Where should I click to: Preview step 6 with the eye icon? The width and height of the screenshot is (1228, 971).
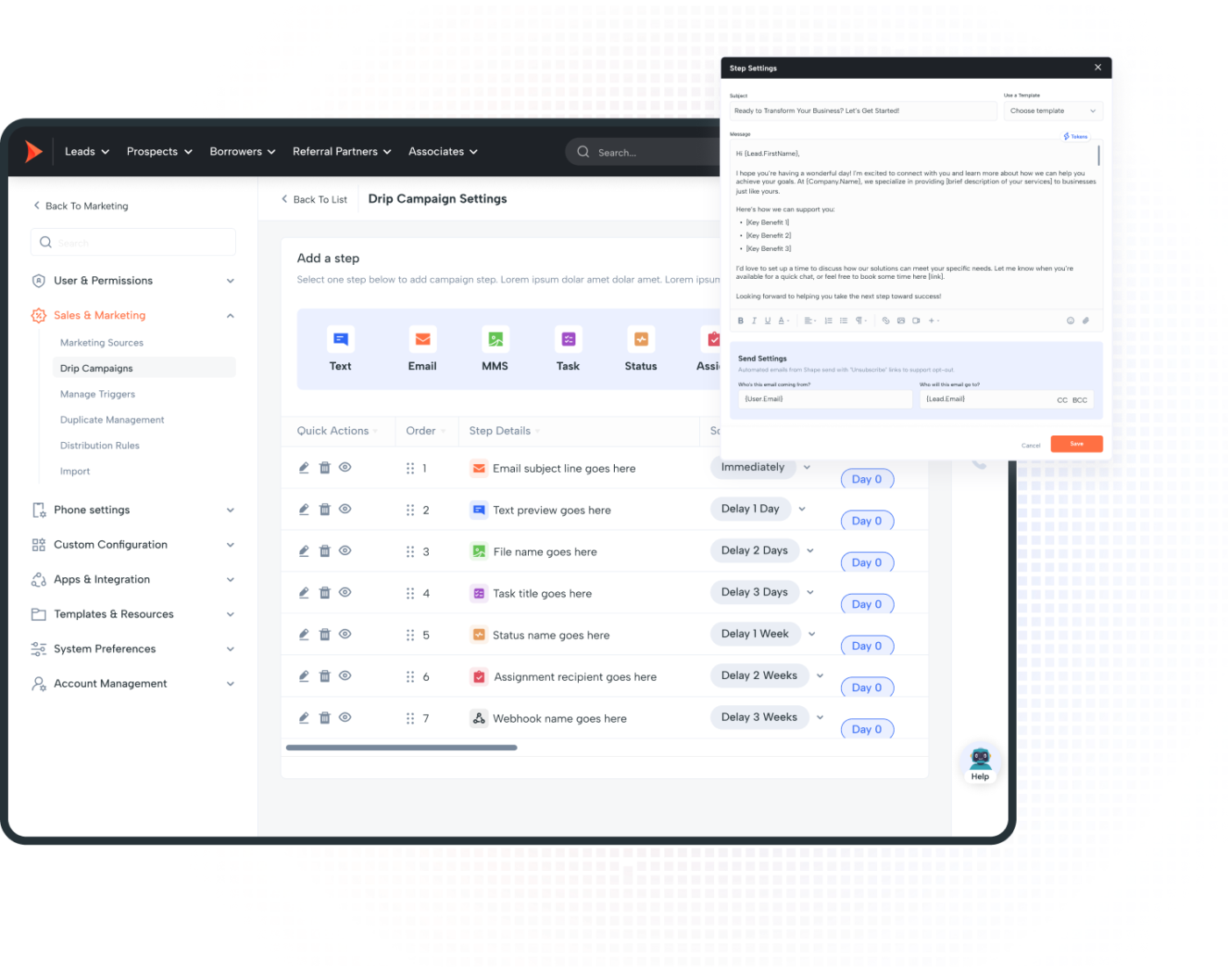[346, 676]
